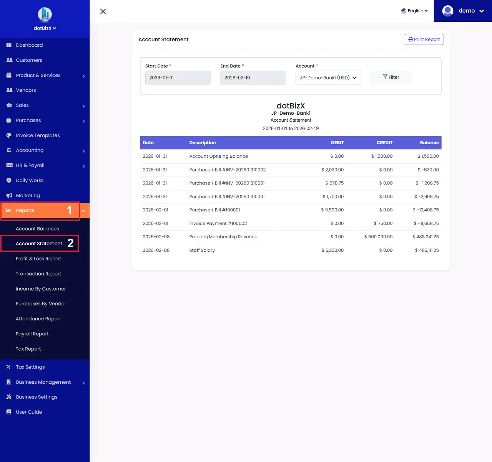Viewport: 492px width, 462px height.
Task: Select the Customers sidebar icon
Action: (8, 60)
